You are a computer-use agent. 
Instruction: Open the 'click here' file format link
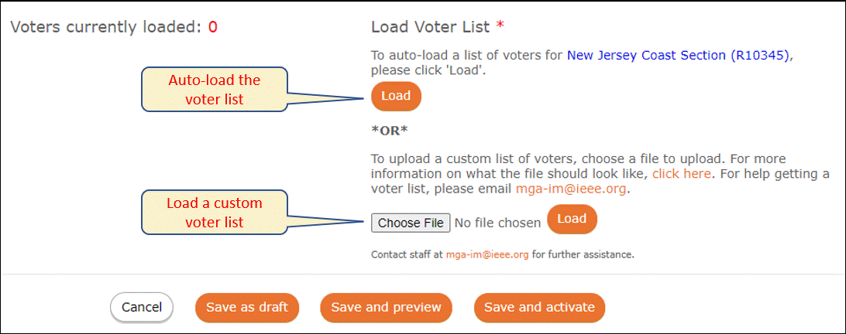683,174
